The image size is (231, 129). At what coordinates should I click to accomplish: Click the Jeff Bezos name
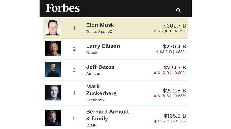(x=100, y=67)
